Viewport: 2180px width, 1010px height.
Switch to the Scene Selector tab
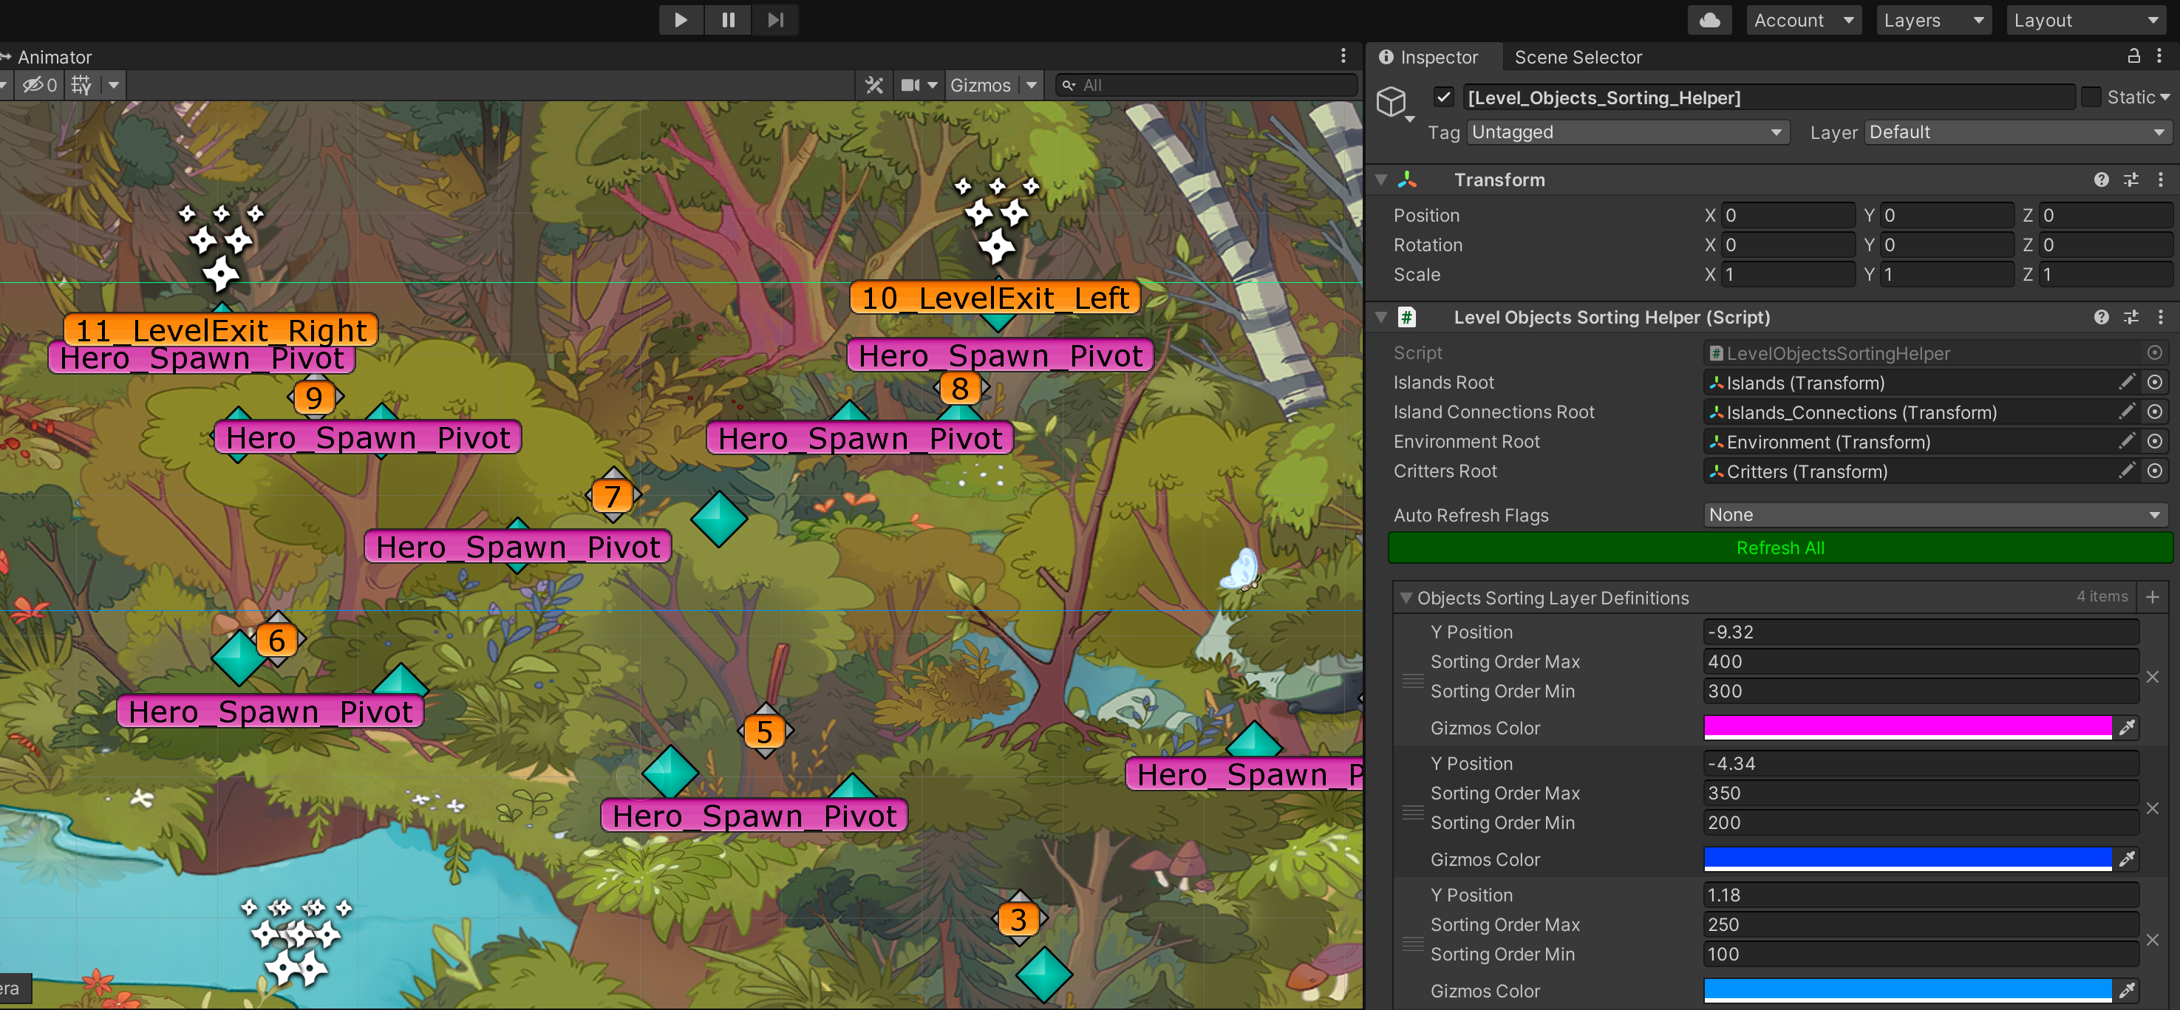(1578, 57)
